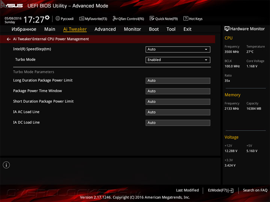Click the +12V value 12.288 V
270x202 pixels.
[231, 151]
